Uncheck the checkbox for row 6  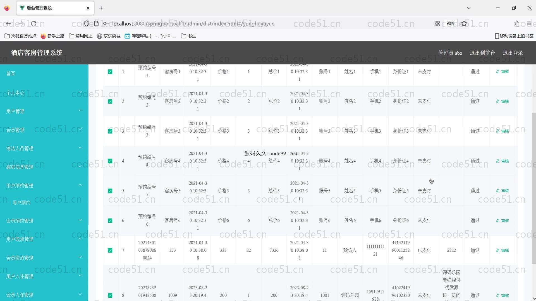(110, 221)
